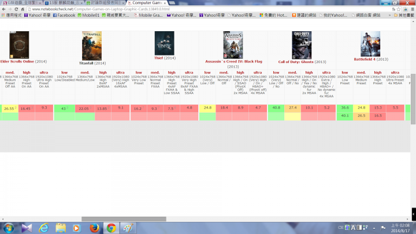Open Assassin's Creed IV: Black Flag link
Viewport: 416px width, 234px height.
pos(233,62)
